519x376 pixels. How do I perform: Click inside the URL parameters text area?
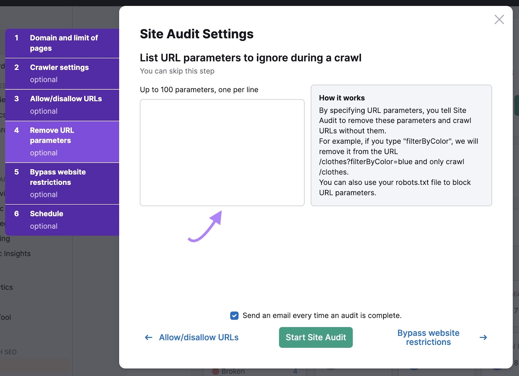[222, 152]
